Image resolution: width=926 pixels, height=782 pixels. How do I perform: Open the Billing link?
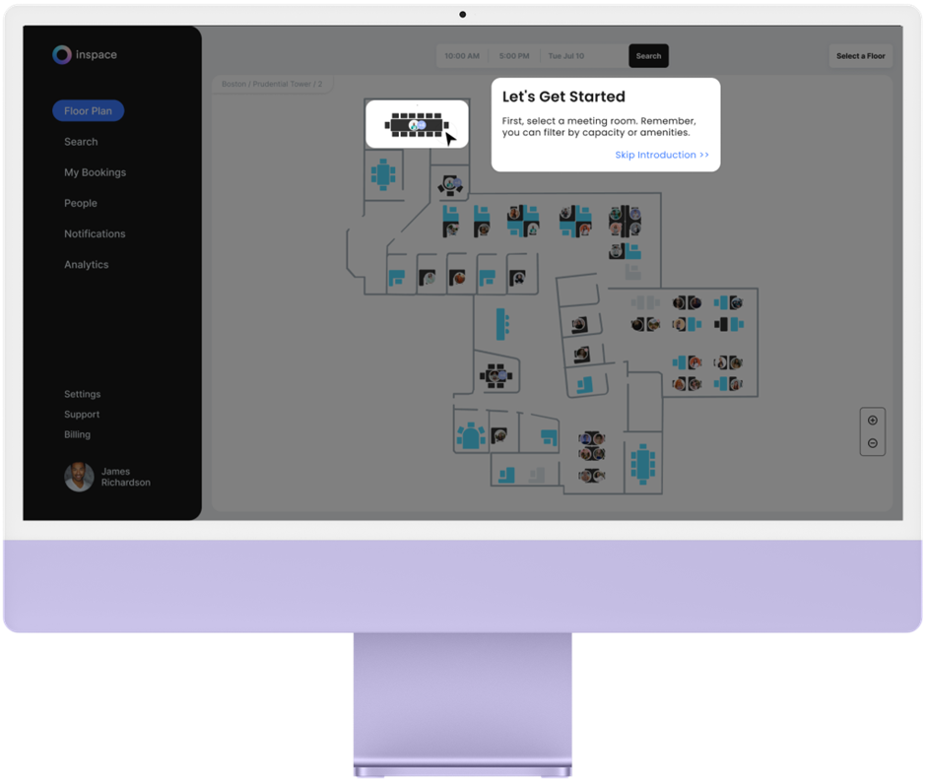[78, 434]
